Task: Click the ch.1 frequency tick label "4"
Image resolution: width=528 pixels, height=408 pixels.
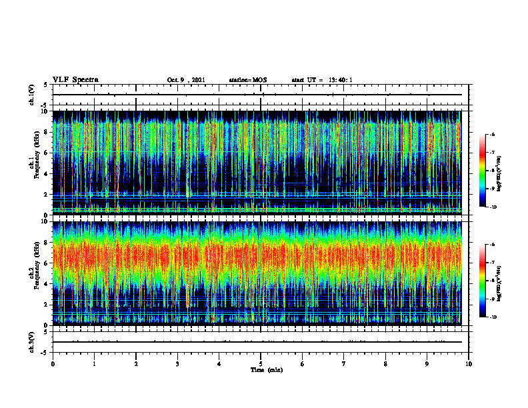Action: 47,174
